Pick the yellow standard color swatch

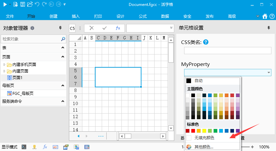(x=204, y=131)
